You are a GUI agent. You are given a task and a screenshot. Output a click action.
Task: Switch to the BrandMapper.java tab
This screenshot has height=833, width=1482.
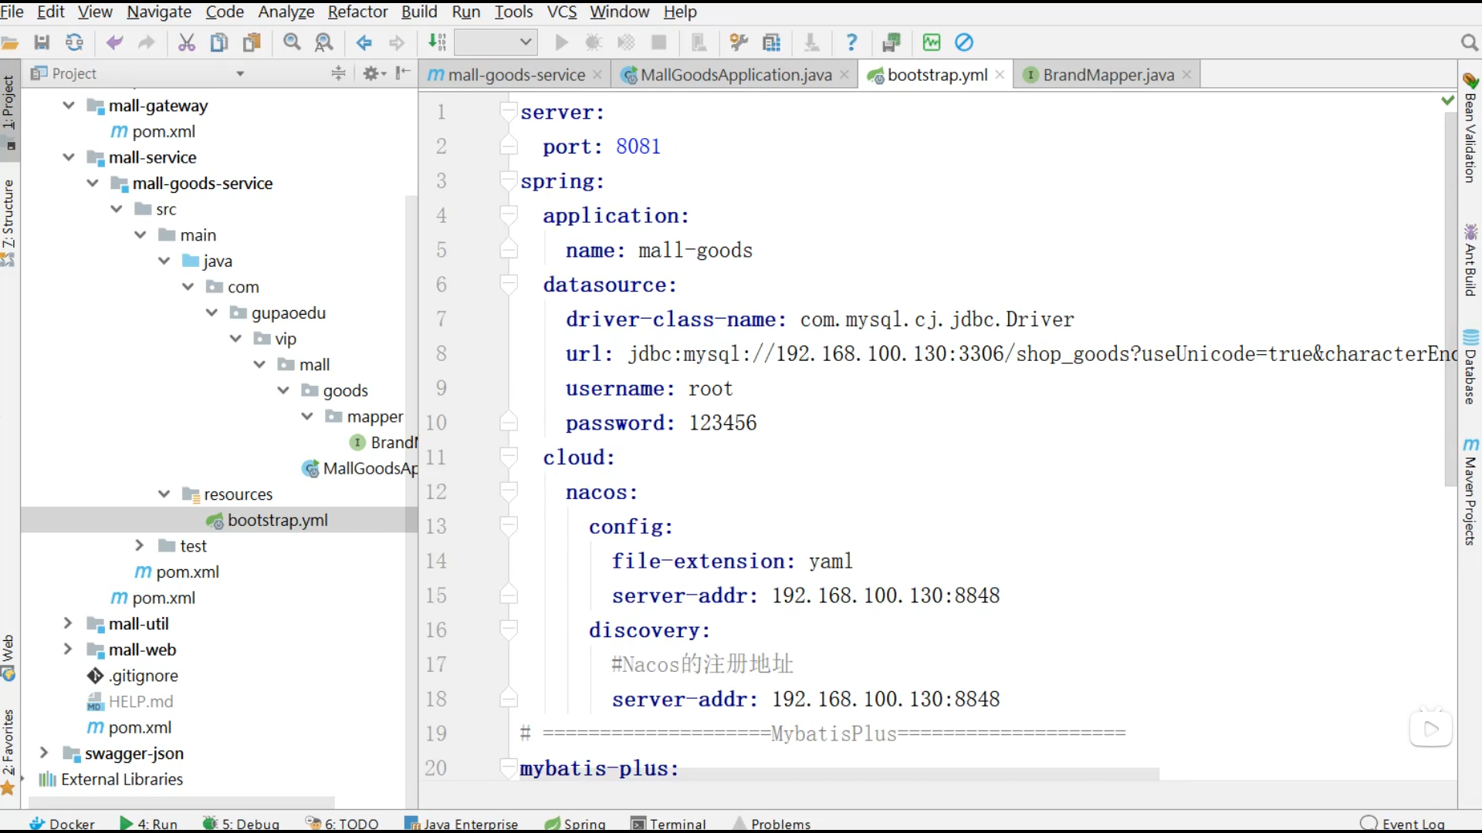1108,75
